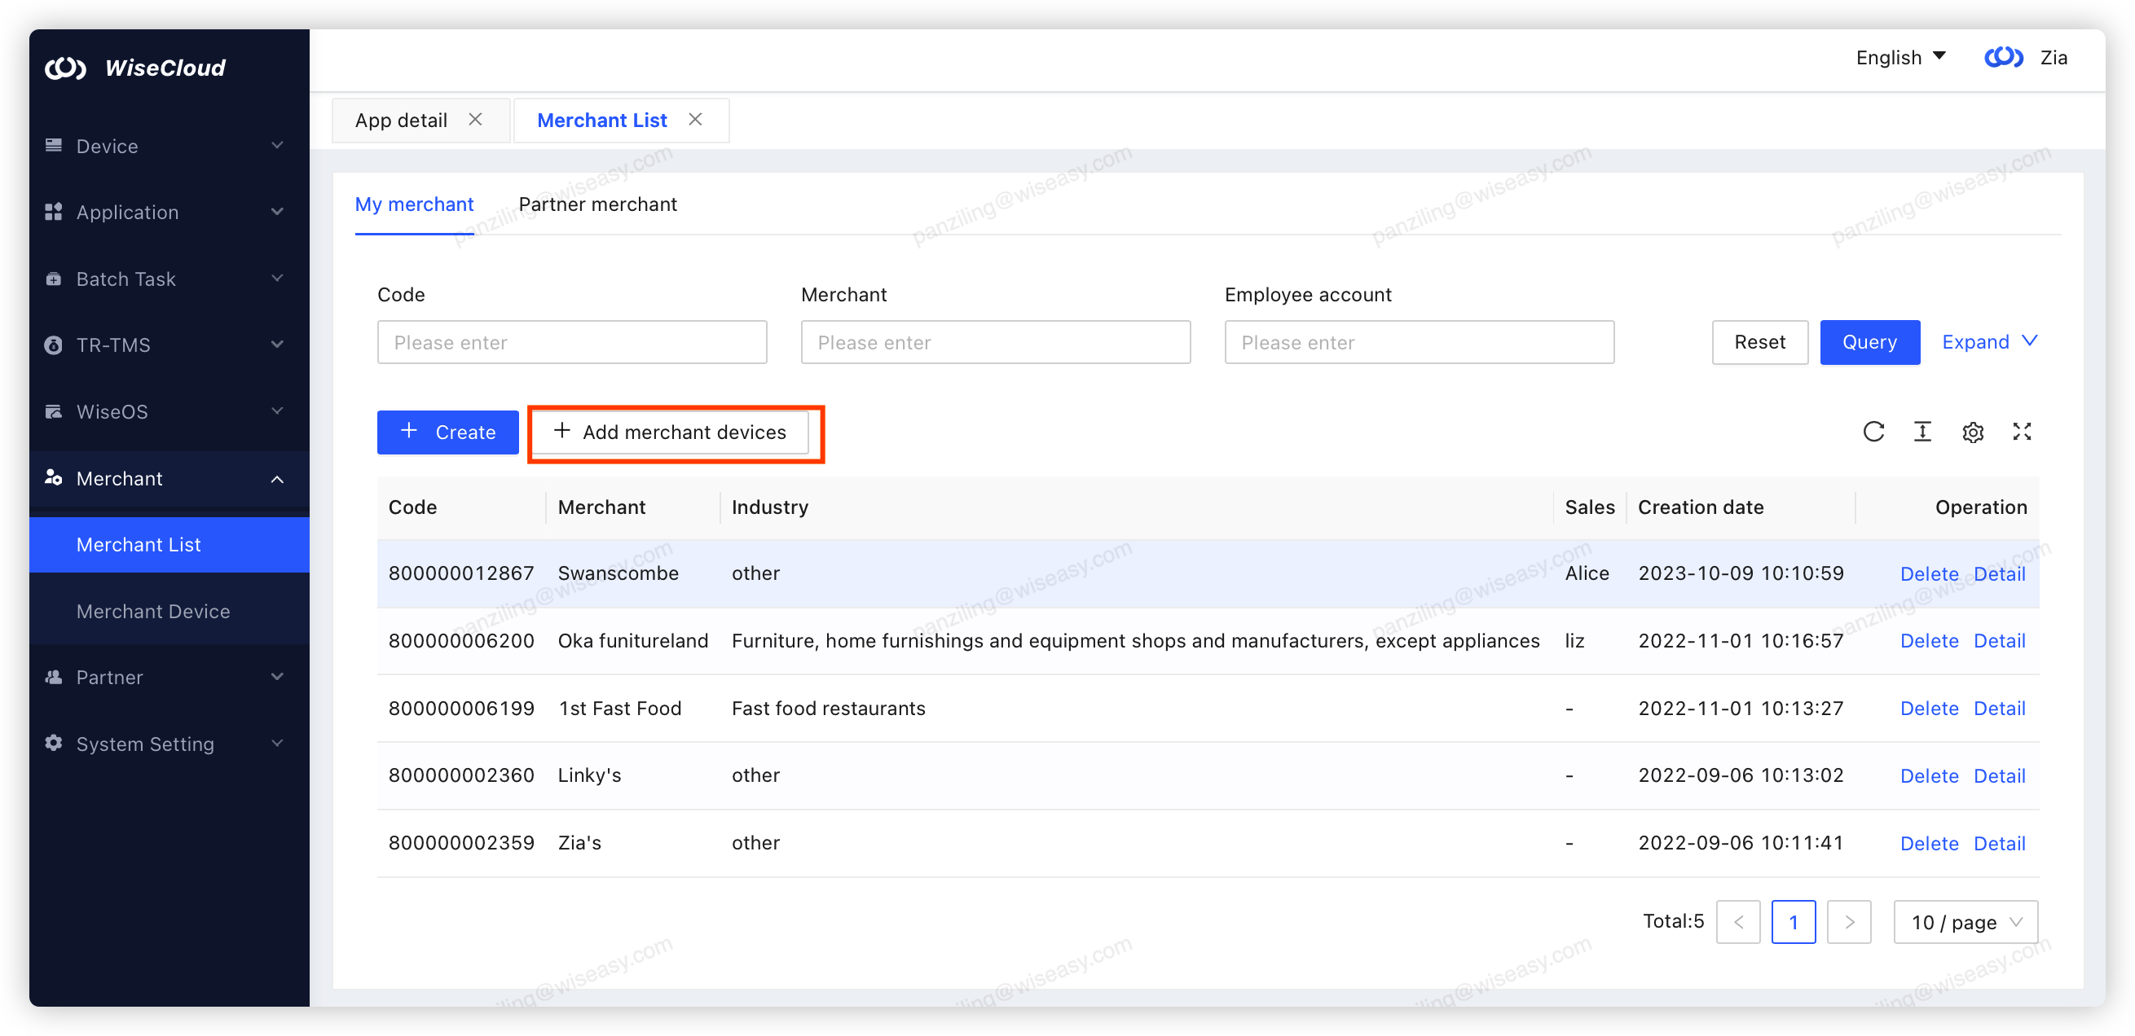This screenshot has width=2135, height=1036.
Task: Click the Employee account input field
Action: click(x=1419, y=342)
